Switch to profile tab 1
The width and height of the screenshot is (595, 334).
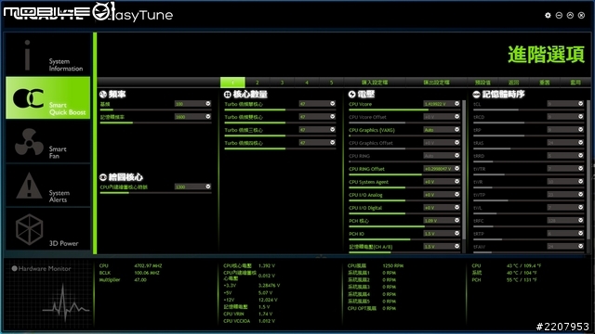(232, 83)
